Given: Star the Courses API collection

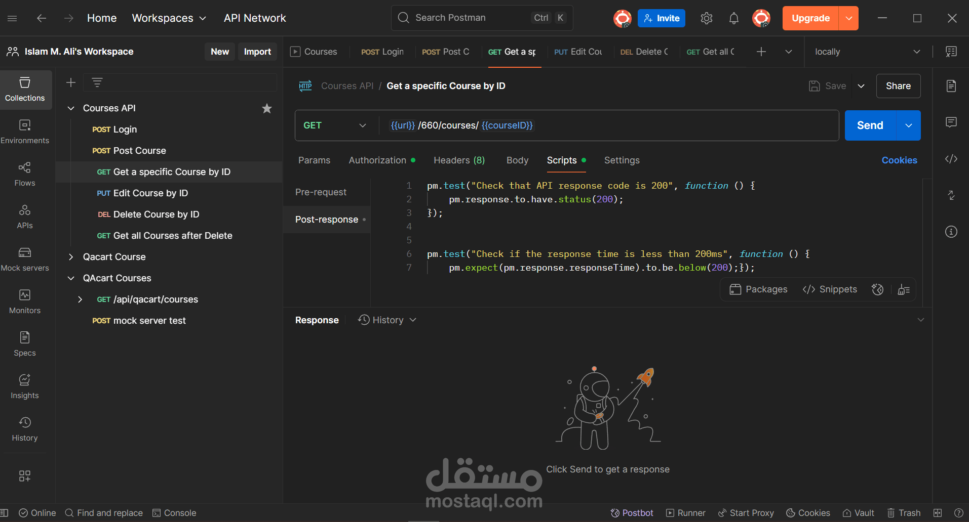Looking at the screenshot, I should click(267, 108).
